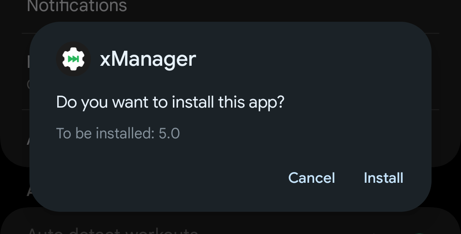Tap the dimmed settings card under the dialog
This screenshot has width=461, height=234.
coord(230,223)
